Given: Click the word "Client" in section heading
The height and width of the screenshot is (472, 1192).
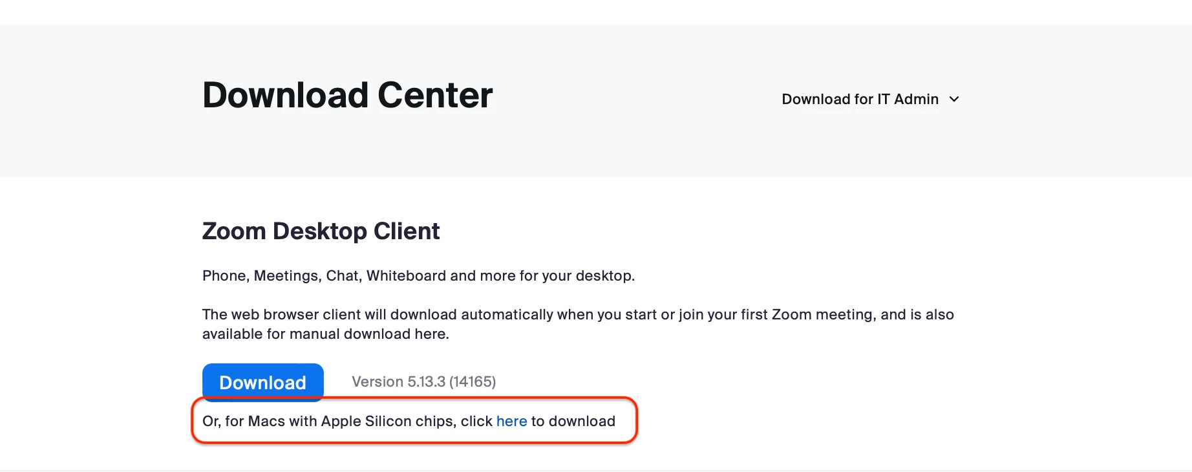Looking at the screenshot, I should click(407, 231).
